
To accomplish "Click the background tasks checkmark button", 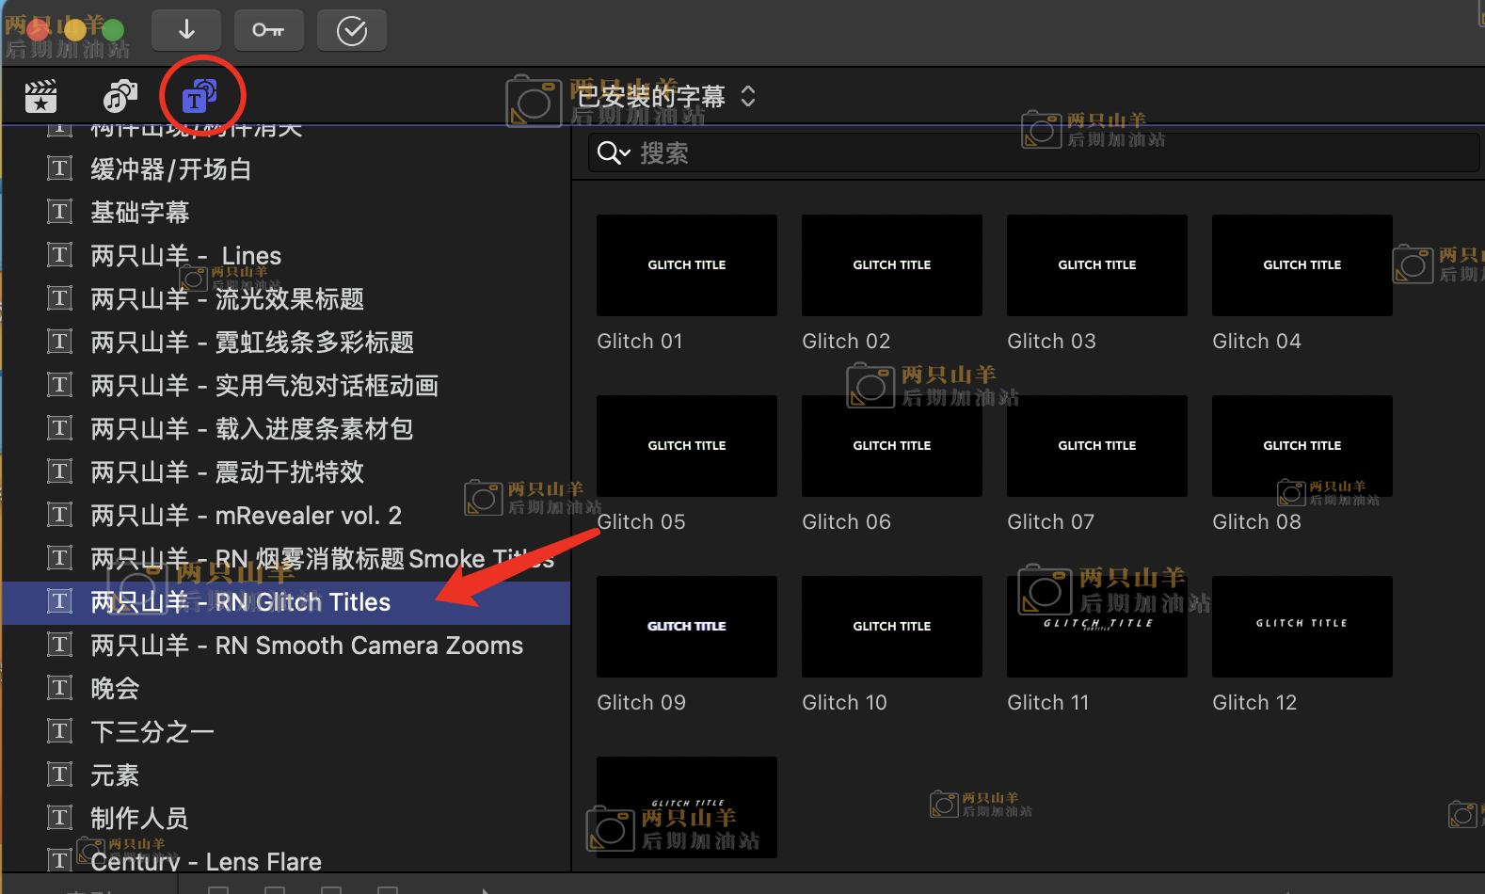I will point(351,31).
